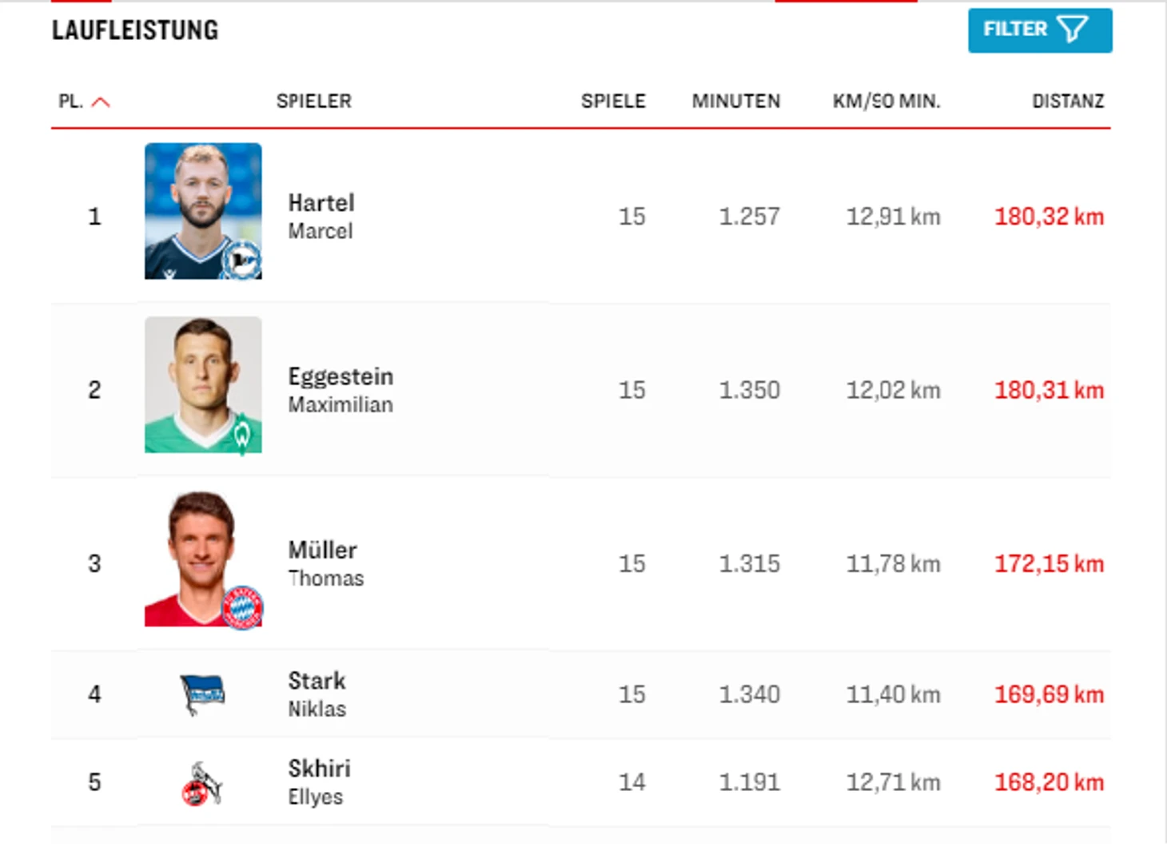
Task: Sort by the Distanz column header
Action: pos(1068,101)
